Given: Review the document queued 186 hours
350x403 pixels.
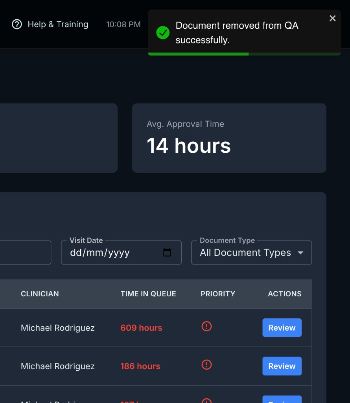Looking at the screenshot, I should (x=282, y=366).
